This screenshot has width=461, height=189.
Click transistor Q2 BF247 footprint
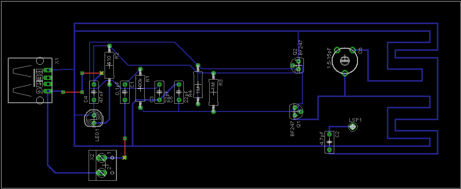[297, 66]
